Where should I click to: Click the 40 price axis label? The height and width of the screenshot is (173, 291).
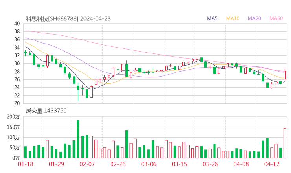click(17, 24)
